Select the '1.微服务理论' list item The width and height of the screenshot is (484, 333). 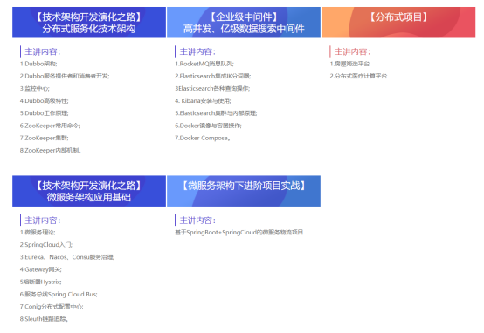(x=38, y=232)
